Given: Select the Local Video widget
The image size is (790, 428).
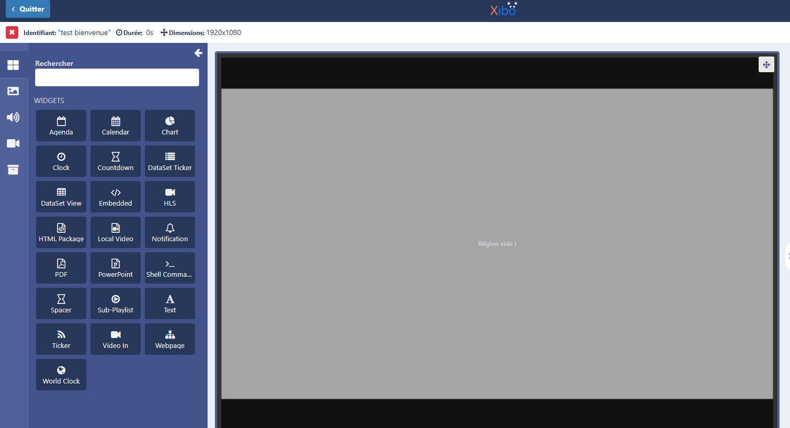Looking at the screenshot, I should point(116,232).
